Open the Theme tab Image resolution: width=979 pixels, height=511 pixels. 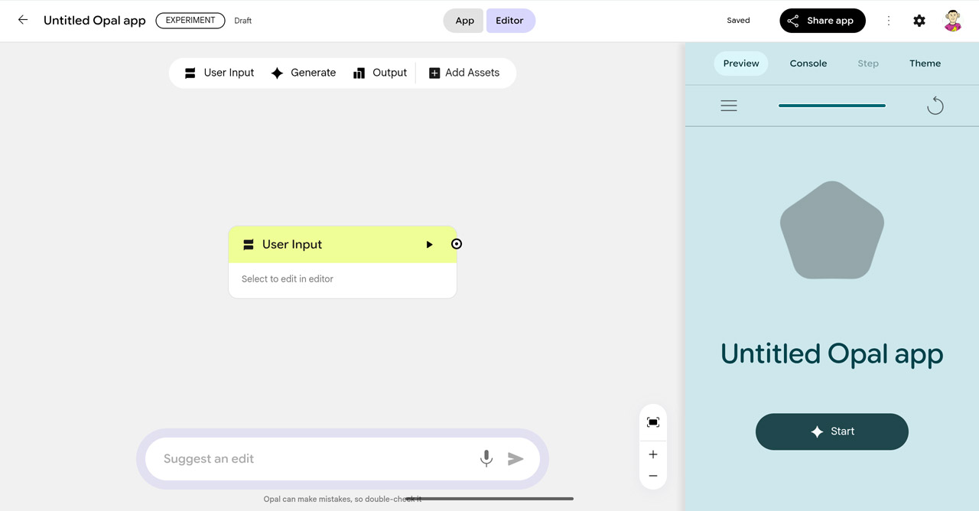coord(925,63)
